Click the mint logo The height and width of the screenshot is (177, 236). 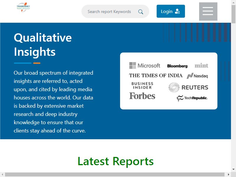point(201,65)
